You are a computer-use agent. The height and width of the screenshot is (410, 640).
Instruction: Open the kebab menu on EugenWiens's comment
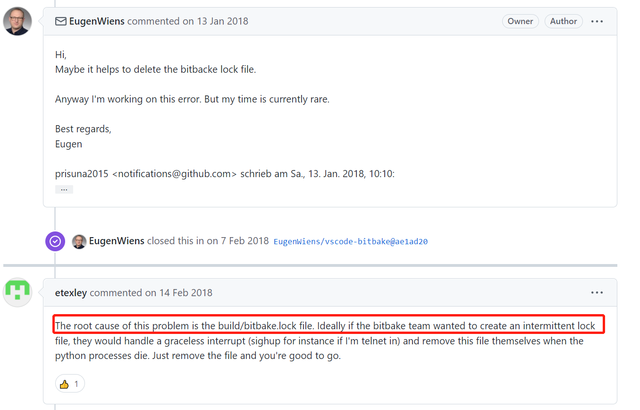(597, 21)
